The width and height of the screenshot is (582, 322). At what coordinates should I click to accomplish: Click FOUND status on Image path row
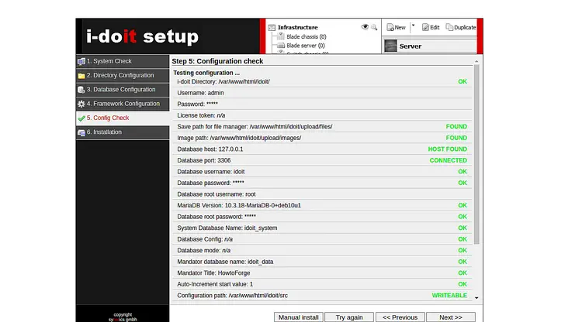[x=456, y=138]
